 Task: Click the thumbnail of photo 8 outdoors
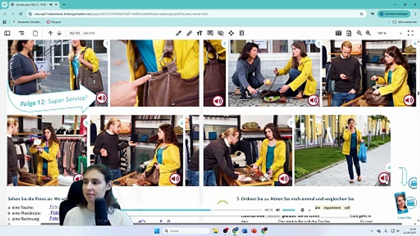pos(343,150)
